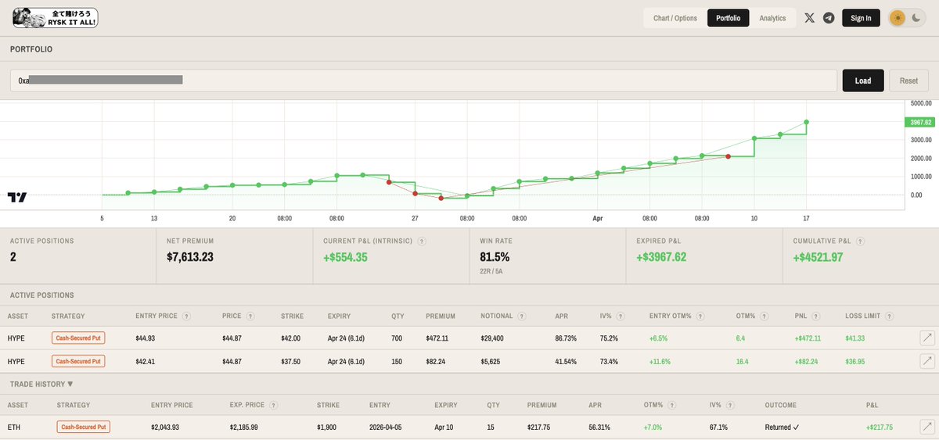Click the Net Premium value $7,613.23
This screenshot has height=440, width=939.
pyautogui.click(x=190, y=256)
